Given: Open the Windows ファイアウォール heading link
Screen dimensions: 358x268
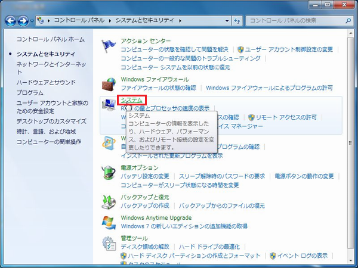Looking at the screenshot, I should pos(155,80).
